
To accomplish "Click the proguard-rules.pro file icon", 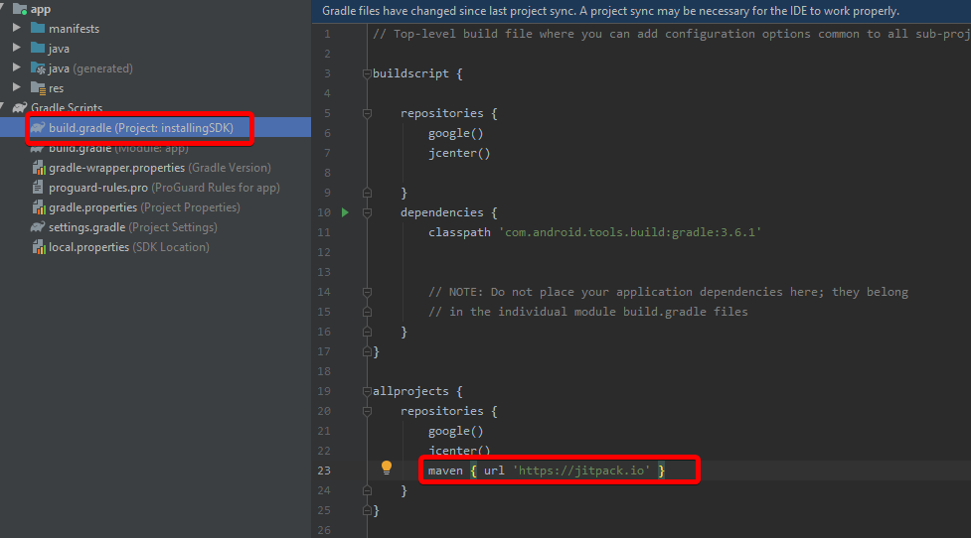I will tap(38, 188).
